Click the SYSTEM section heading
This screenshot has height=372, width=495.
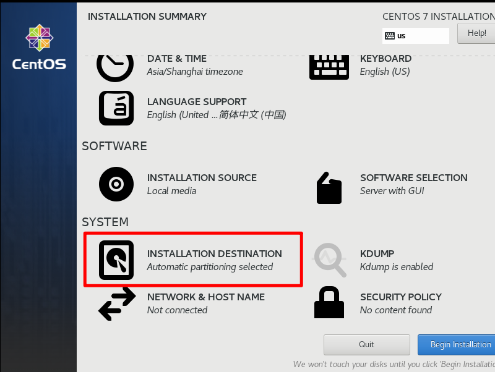[105, 222]
